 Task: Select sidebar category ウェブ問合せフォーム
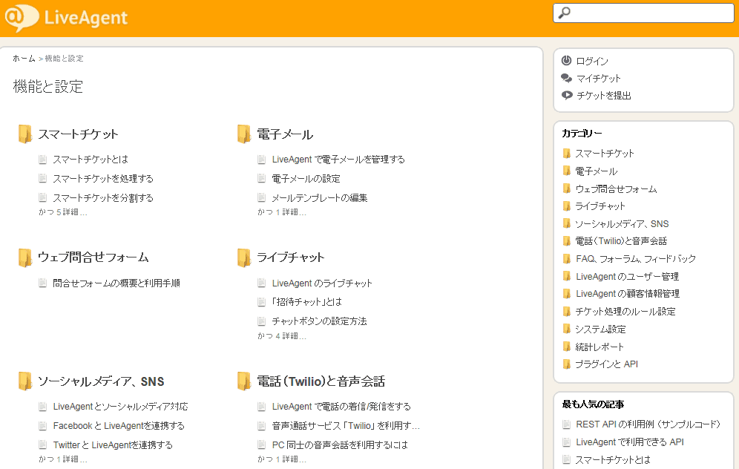[616, 189]
